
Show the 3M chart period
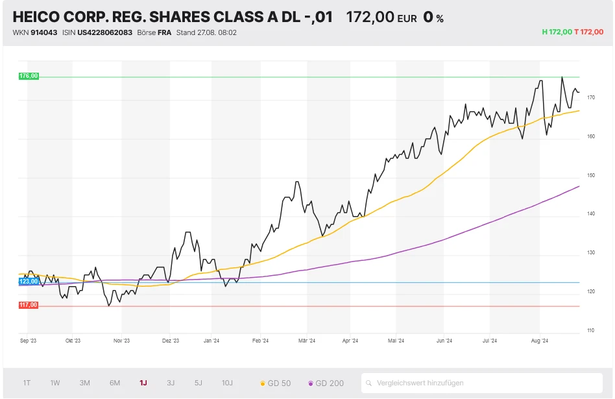click(x=84, y=383)
